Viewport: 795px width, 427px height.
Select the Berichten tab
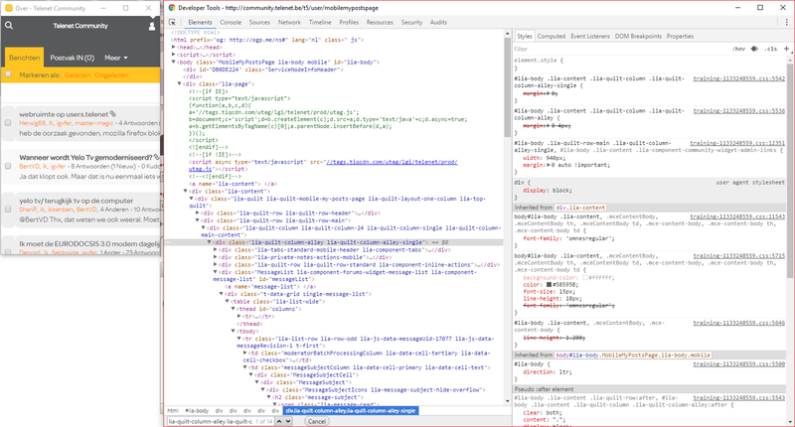[24, 58]
